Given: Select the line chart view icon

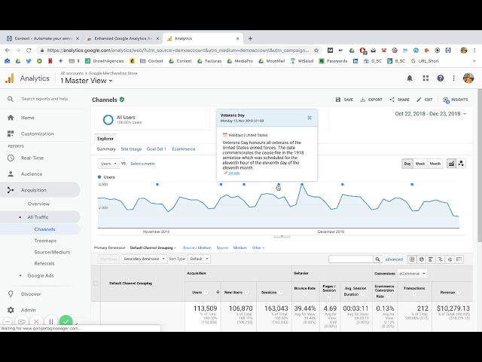Looking at the screenshot, I should point(451,164).
